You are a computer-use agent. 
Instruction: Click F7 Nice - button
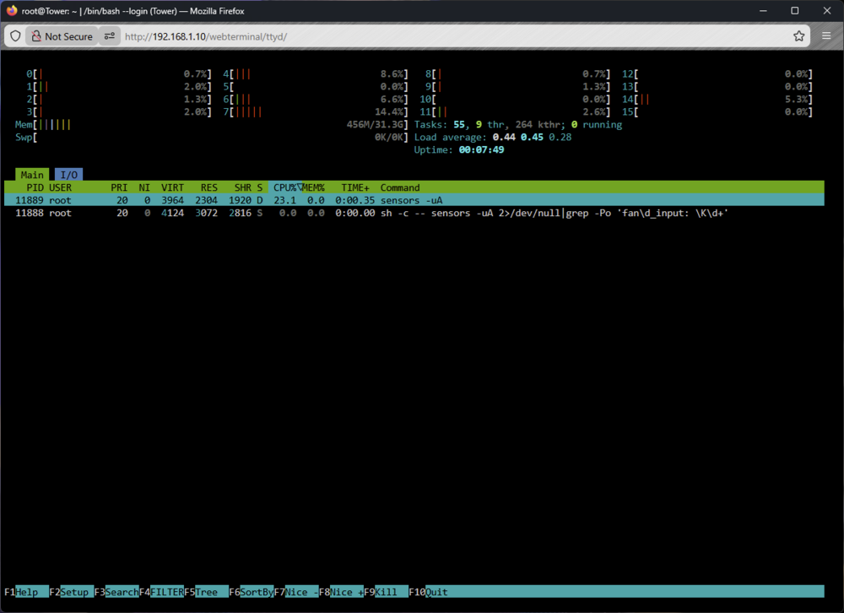coord(296,591)
